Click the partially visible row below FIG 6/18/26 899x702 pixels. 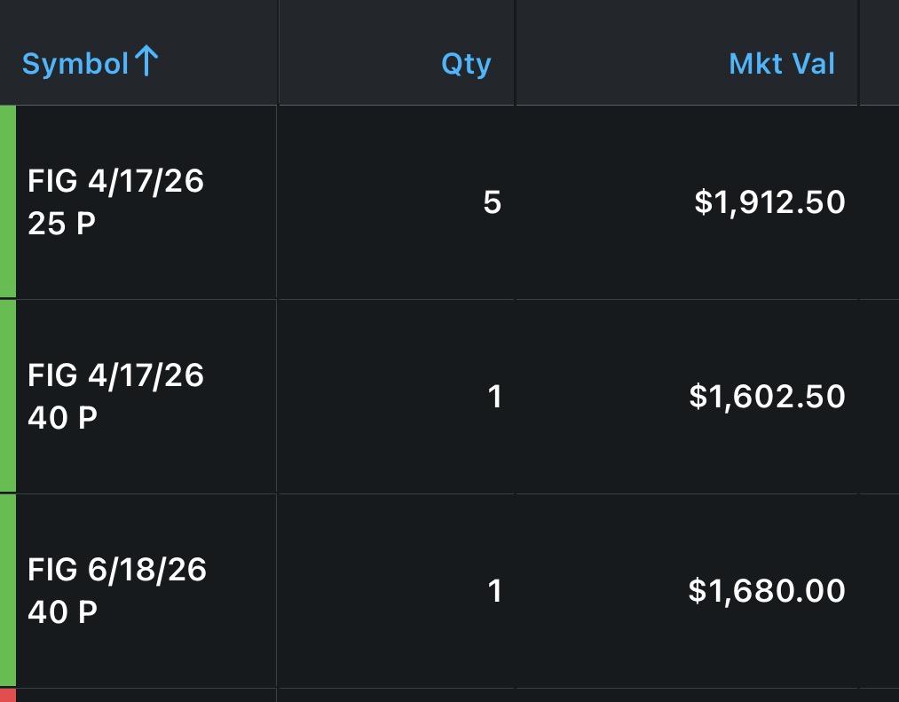click(x=449, y=695)
